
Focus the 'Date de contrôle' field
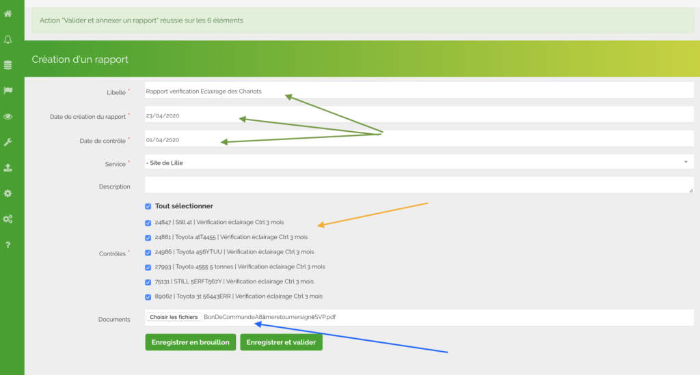click(x=418, y=140)
